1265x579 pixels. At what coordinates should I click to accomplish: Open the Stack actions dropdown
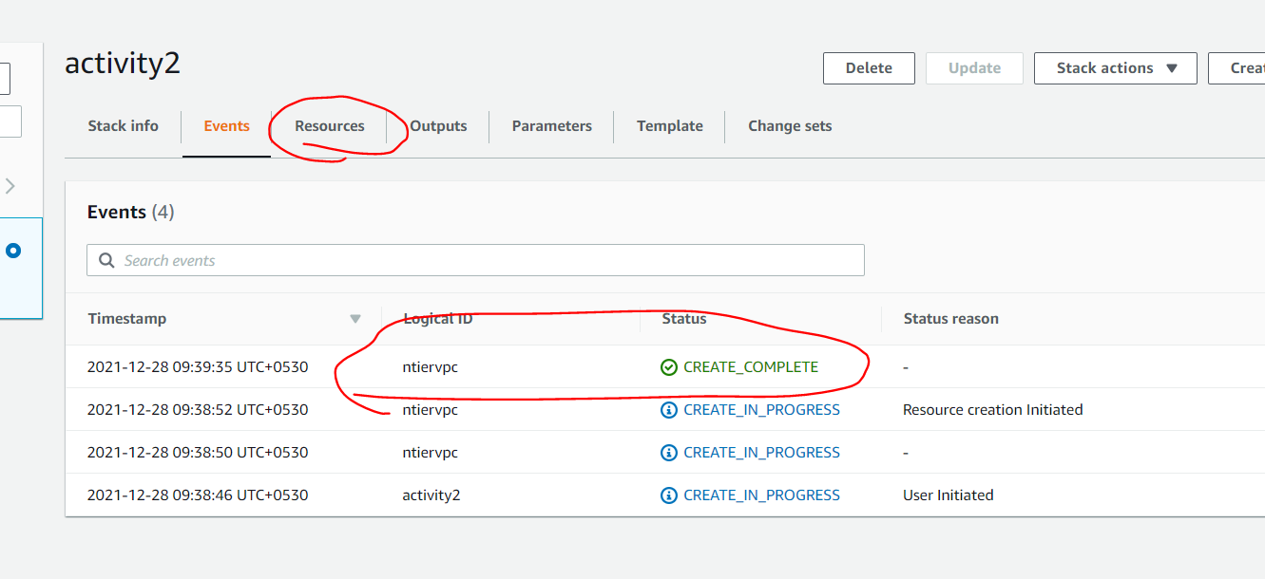pyautogui.click(x=1115, y=68)
